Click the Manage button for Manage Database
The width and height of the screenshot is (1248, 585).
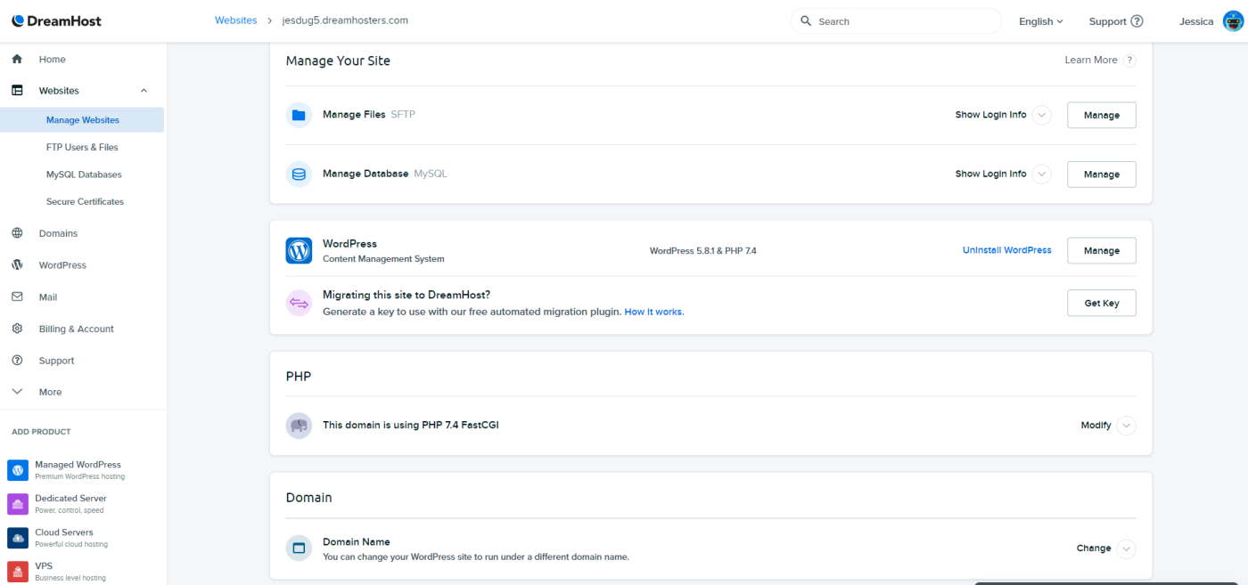click(1102, 175)
